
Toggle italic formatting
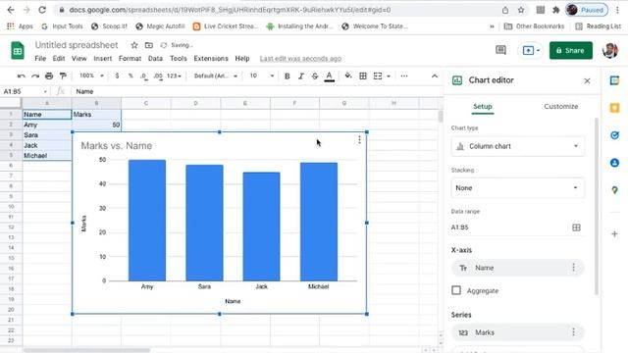pos(301,76)
